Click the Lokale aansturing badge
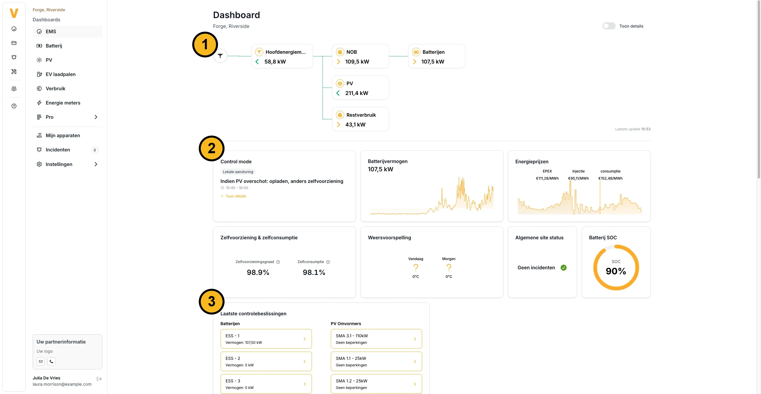This screenshot has height=394, width=761. click(238, 172)
